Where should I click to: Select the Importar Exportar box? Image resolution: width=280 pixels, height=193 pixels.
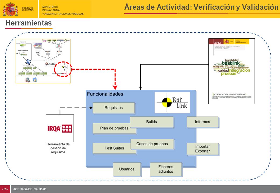(203, 149)
